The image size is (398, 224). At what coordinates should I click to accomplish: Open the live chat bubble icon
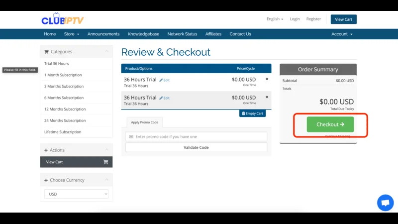pos(385,203)
